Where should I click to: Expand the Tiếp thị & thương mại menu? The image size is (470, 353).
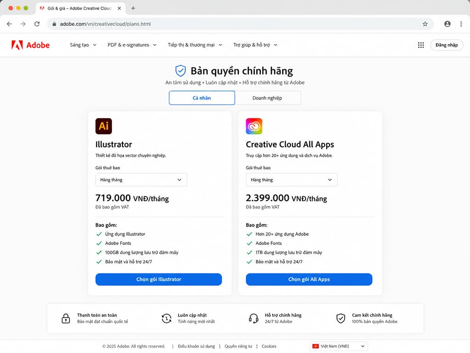click(195, 45)
